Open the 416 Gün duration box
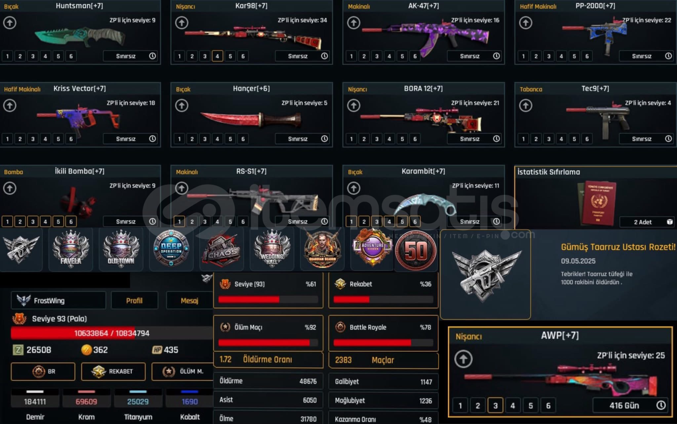The width and height of the screenshot is (677, 424). click(x=624, y=405)
